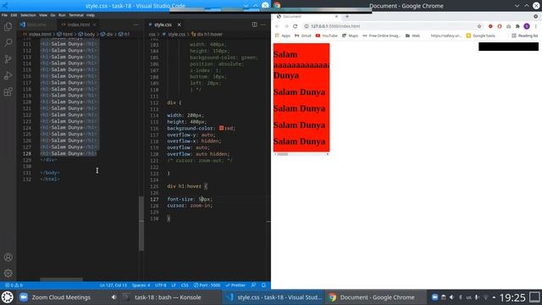Open the Selection menu
542x305 pixels.
(x=28, y=15)
